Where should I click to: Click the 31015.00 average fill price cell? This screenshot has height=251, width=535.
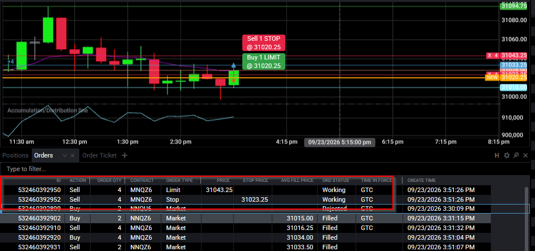coord(299,218)
